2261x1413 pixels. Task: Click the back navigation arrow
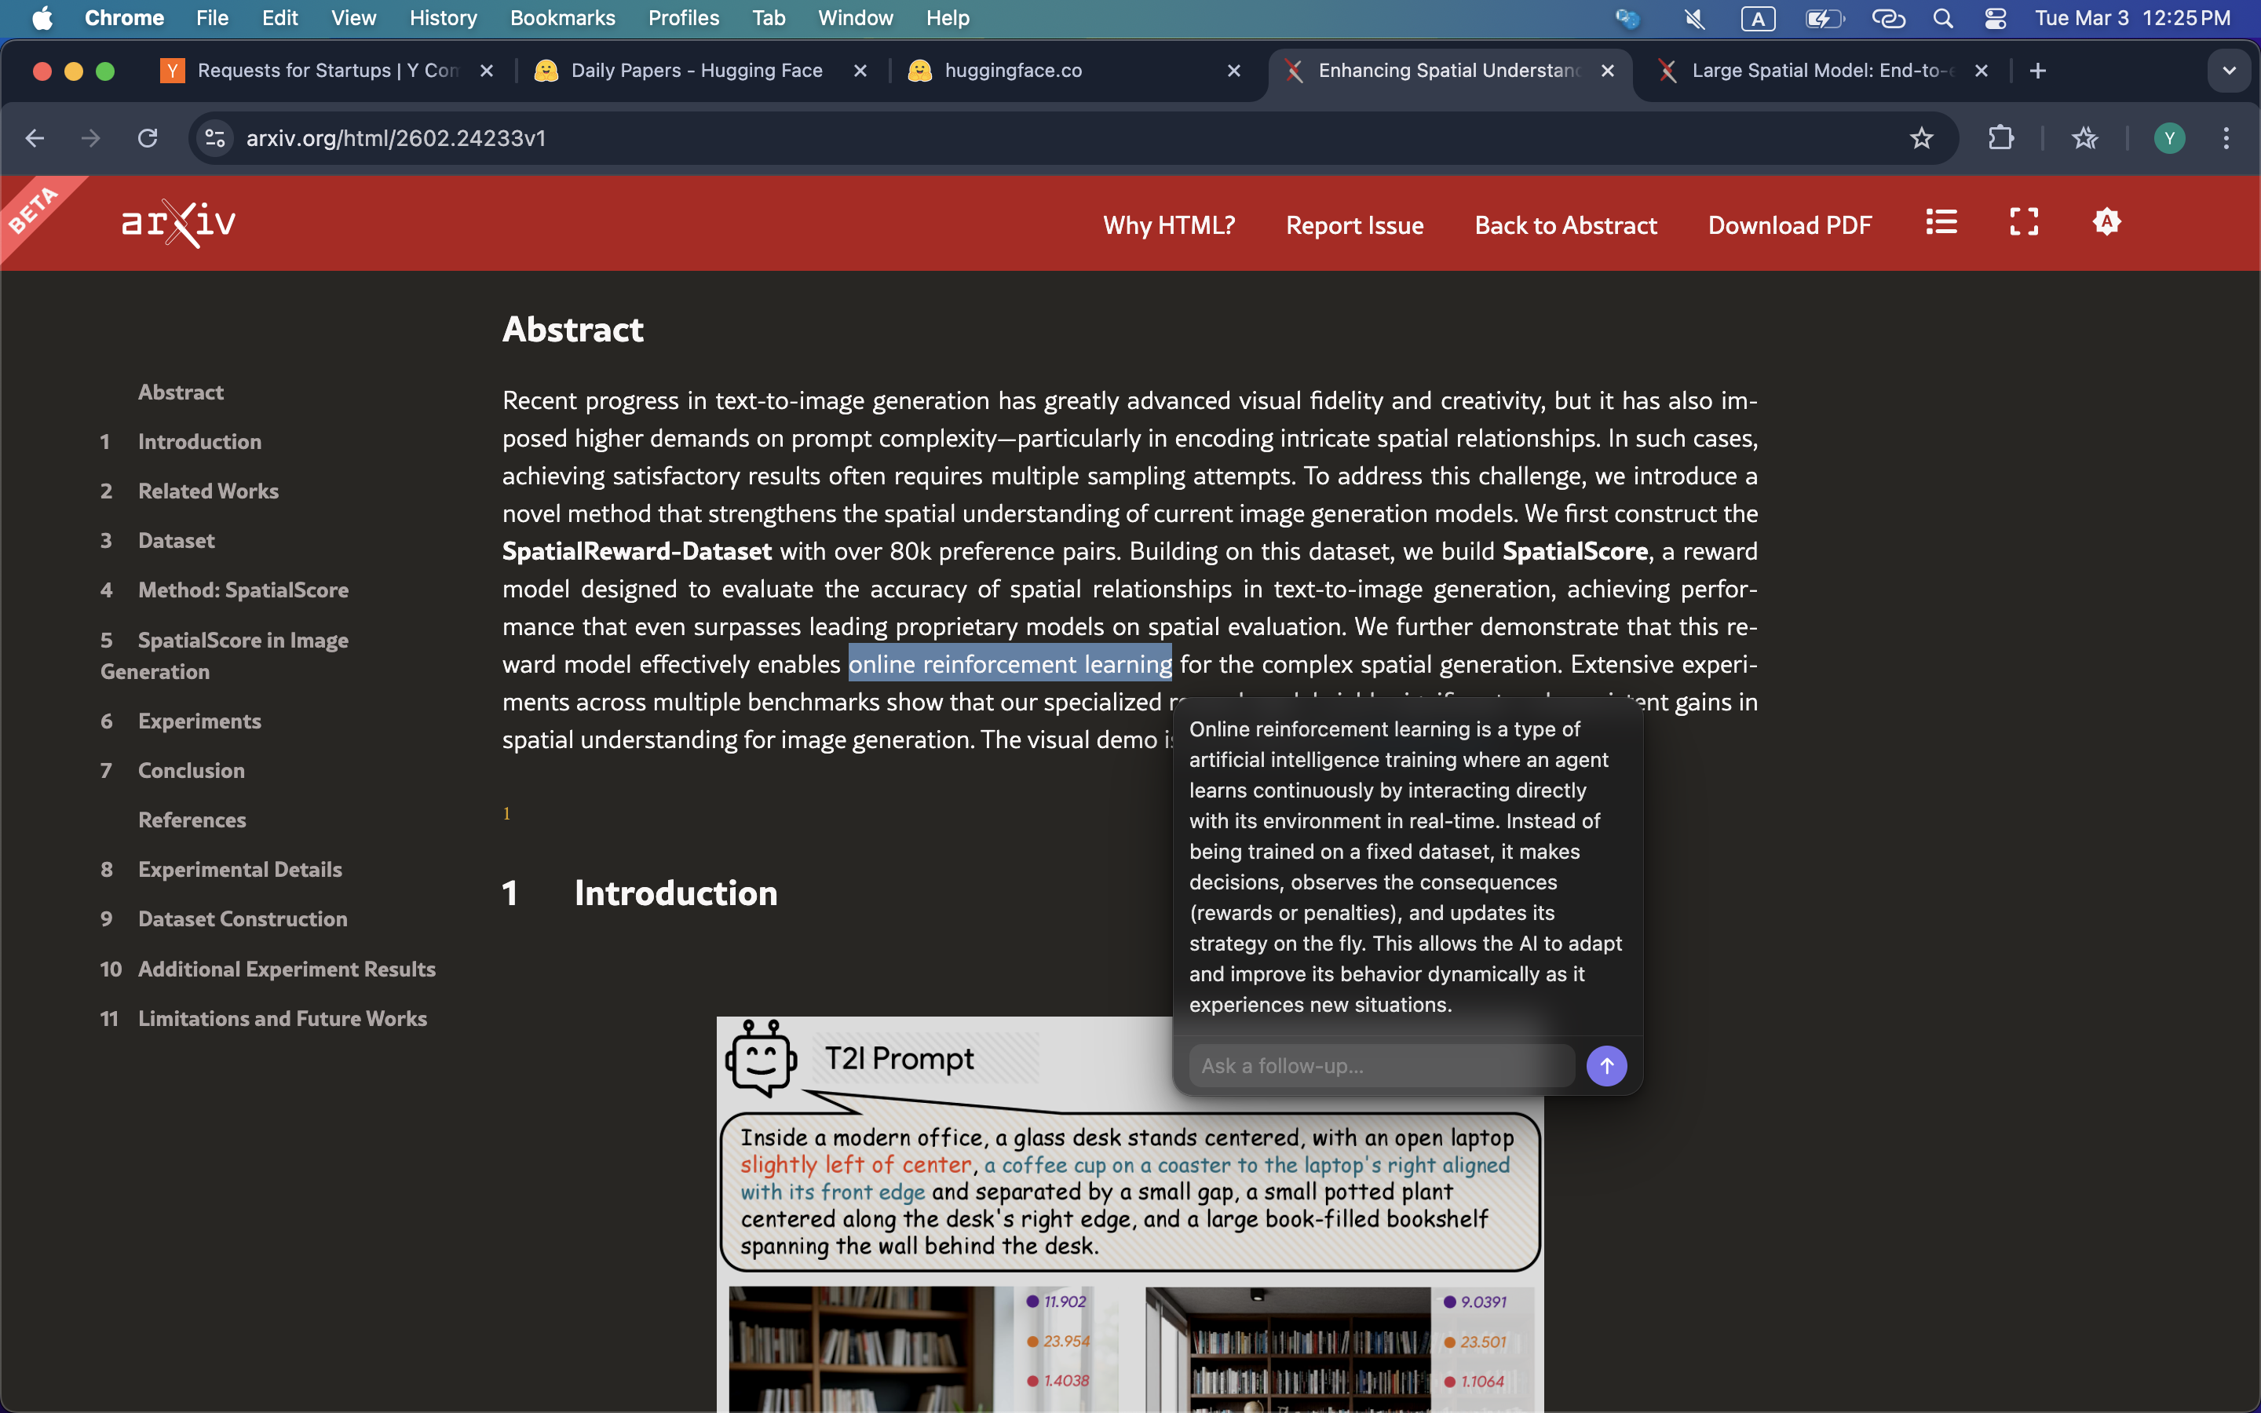(x=35, y=137)
